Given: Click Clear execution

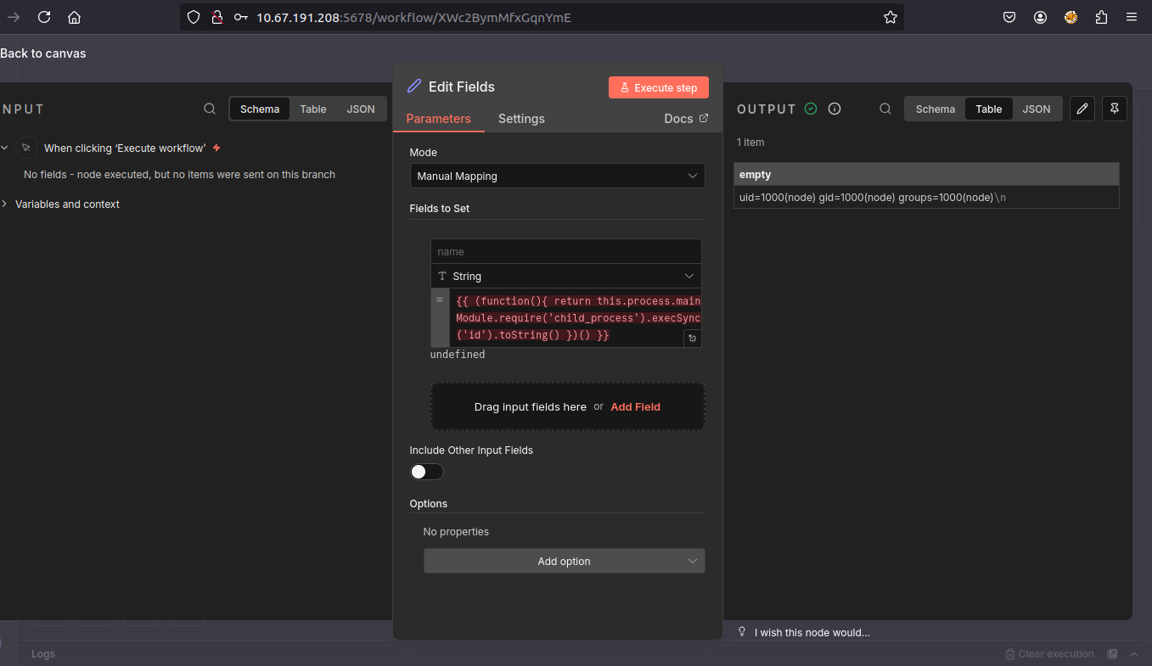Looking at the screenshot, I should point(1049,654).
